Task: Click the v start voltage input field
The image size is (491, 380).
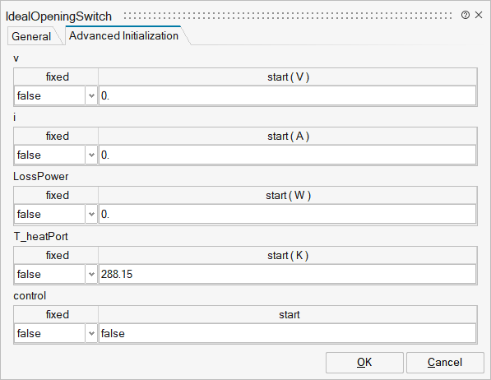Action: [x=288, y=95]
